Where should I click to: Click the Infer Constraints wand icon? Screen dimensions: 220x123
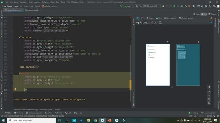click(x=155, y=23)
